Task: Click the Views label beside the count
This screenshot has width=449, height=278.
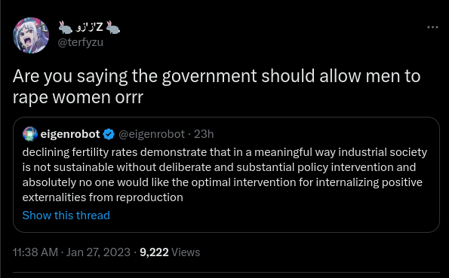Action: 186,252
